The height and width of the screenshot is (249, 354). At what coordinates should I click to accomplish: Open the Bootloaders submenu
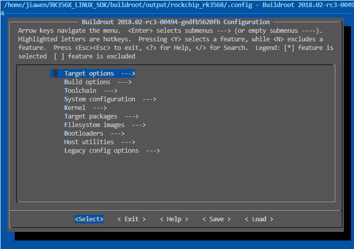[x=95, y=133]
